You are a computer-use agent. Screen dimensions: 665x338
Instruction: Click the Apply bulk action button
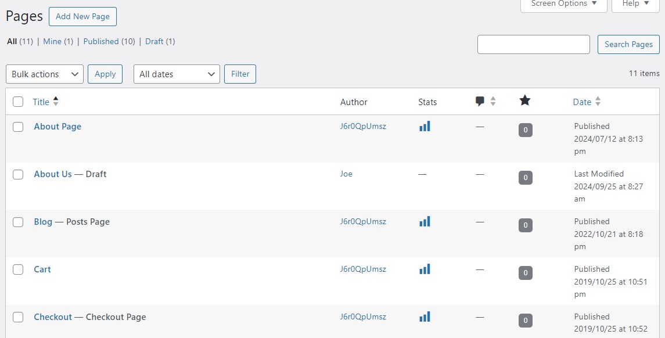point(105,74)
